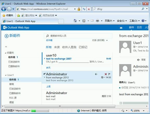Click add to favorites bar star icon
Image resolution: width=150 pixels, height=114 pixels.
click(18, 15)
